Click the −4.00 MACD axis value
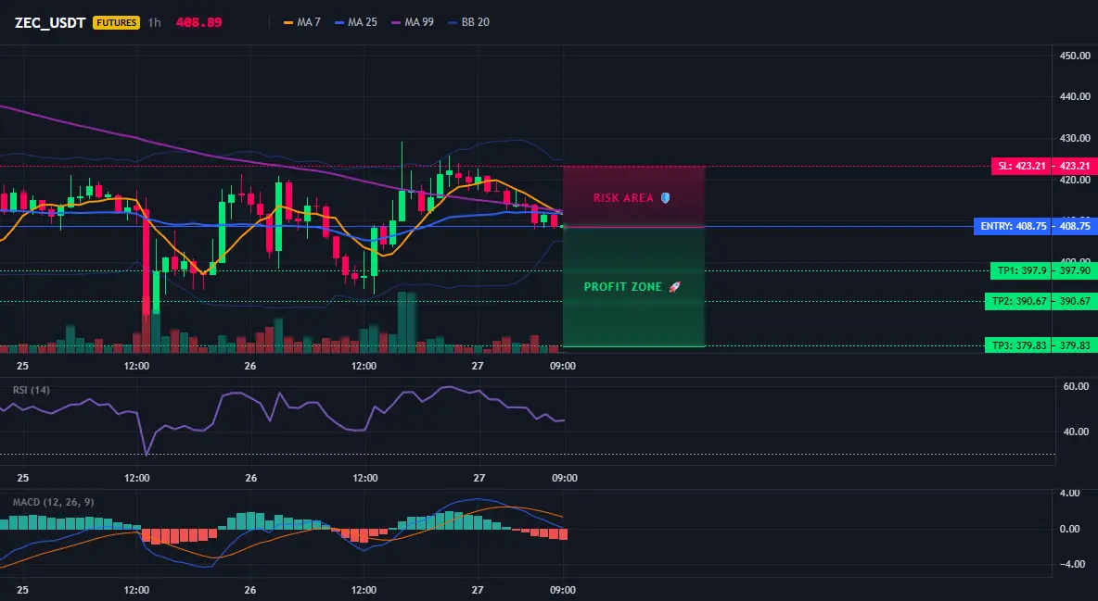 1075,564
